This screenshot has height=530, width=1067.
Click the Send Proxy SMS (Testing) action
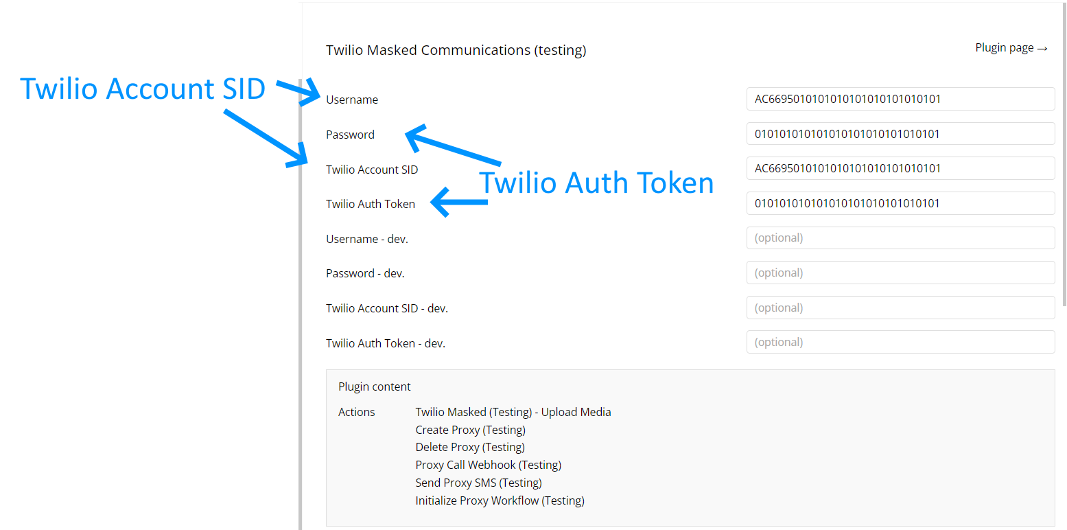479,483
